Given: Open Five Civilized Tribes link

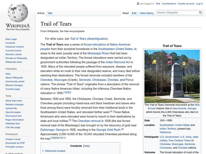Looking at the screenshot, I should (x=179, y=140).
